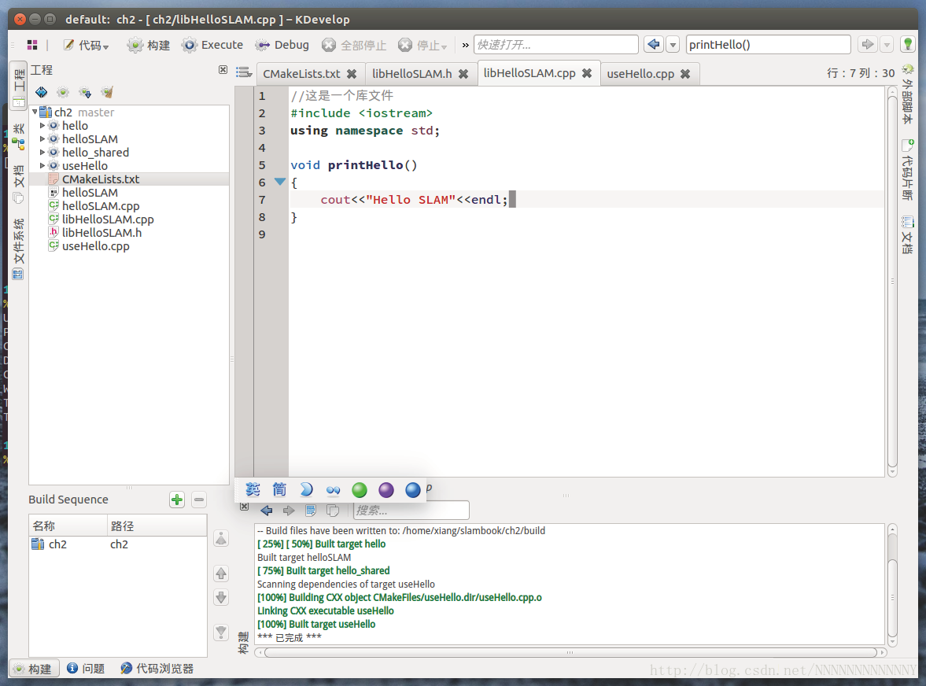This screenshot has height=686, width=926.
Task: Close the 工程 project panel
Action: coord(223,70)
